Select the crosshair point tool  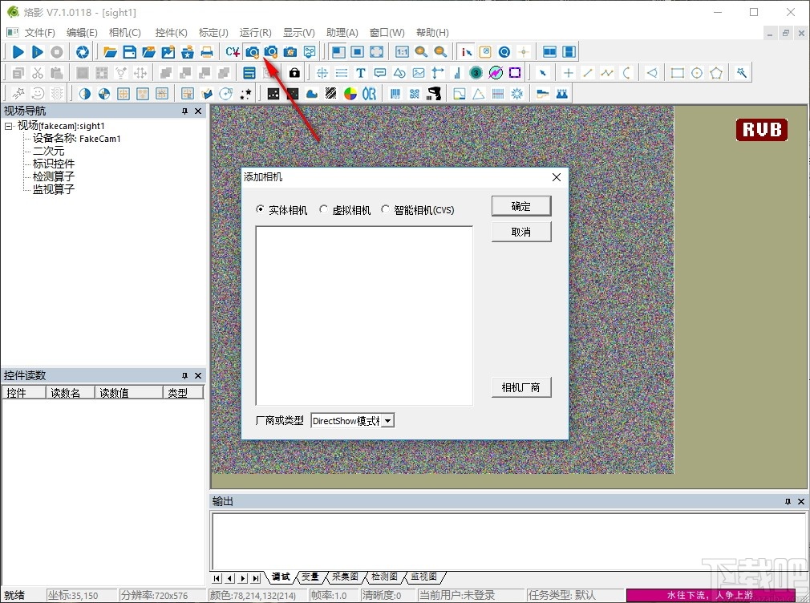(x=569, y=73)
